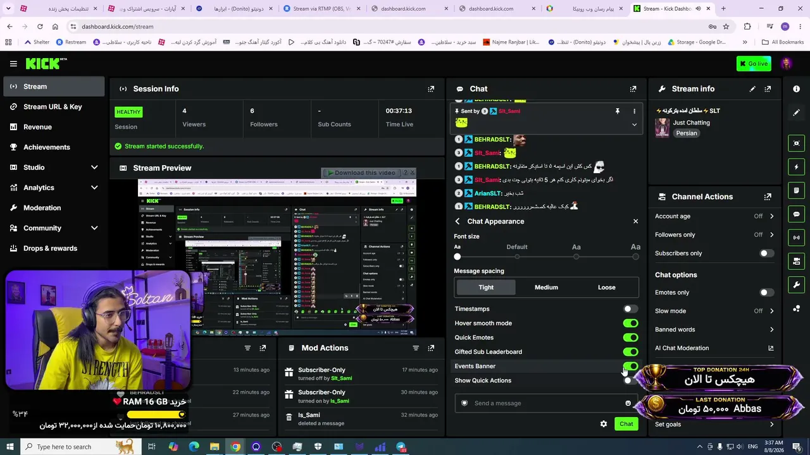Open Stream in the sidebar
The image size is (810, 455).
point(54,87)
